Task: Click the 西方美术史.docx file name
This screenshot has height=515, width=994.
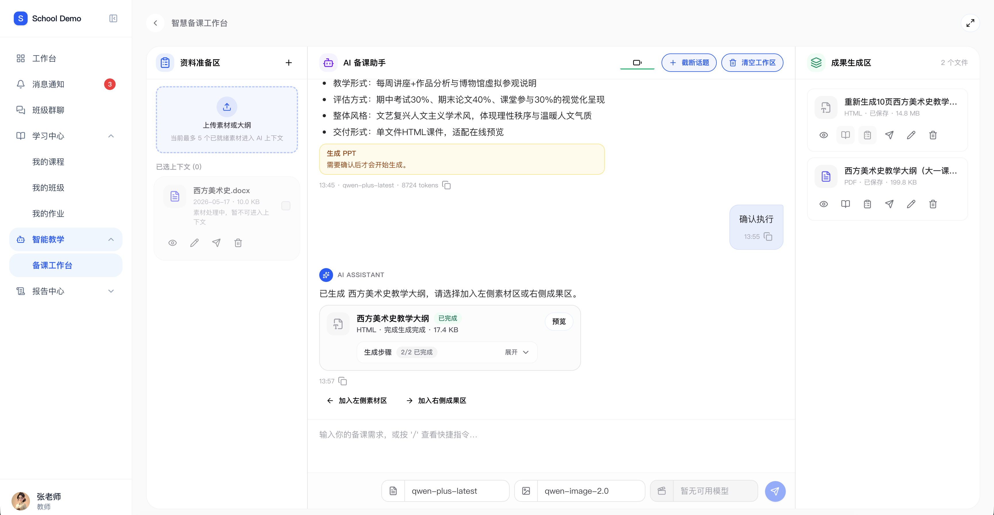Action: tap(221, 191)
